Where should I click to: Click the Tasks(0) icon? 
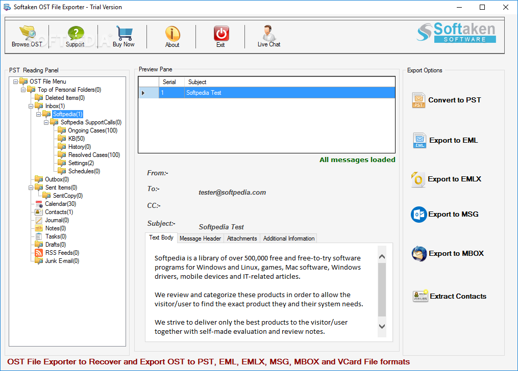coord(39,236)
